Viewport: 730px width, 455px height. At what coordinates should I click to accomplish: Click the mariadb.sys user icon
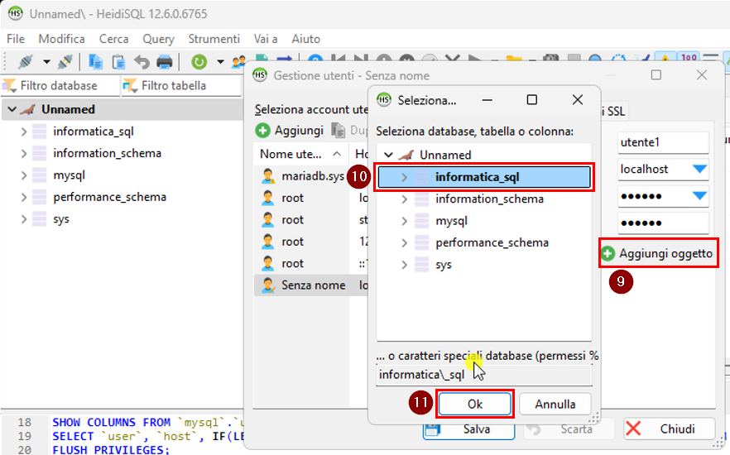click(267, 176)
